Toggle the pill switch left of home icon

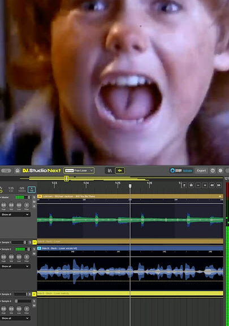tap(6, 171)
